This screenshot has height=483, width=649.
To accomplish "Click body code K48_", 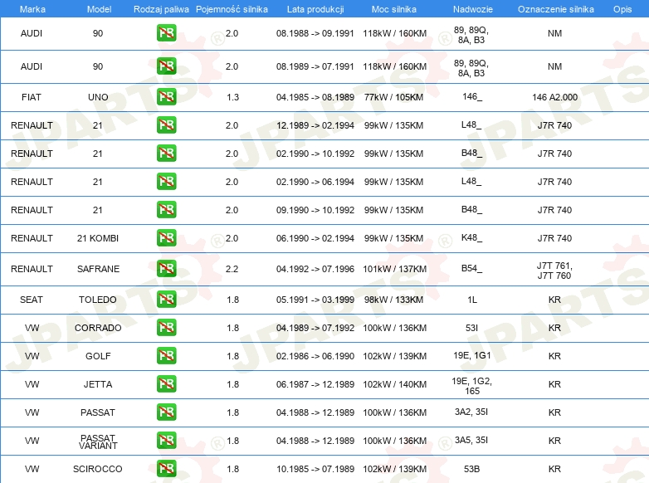I will pyautogui.click(x=472, y=238).
